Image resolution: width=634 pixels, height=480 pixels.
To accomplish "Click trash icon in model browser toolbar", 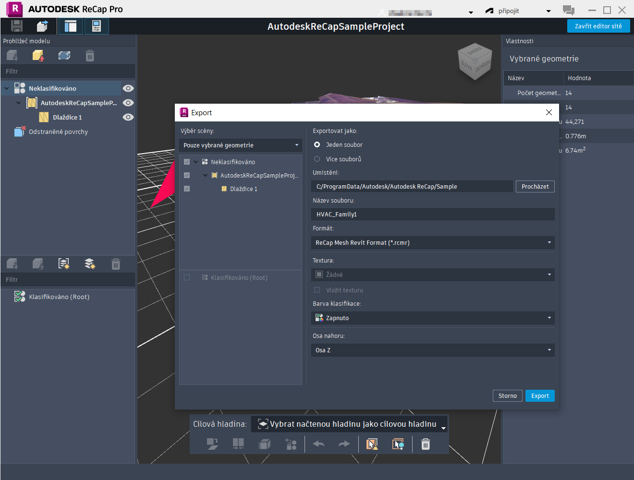I will click(x=90, y=56).
